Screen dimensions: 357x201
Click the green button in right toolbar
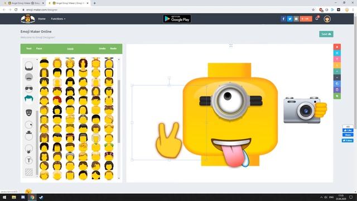click(337, 96)
